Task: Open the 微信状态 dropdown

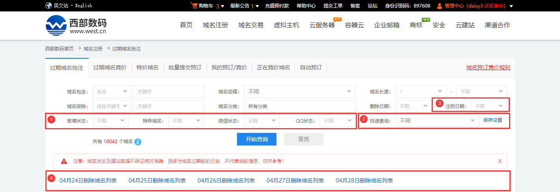Action: click(x=262, y=121)
